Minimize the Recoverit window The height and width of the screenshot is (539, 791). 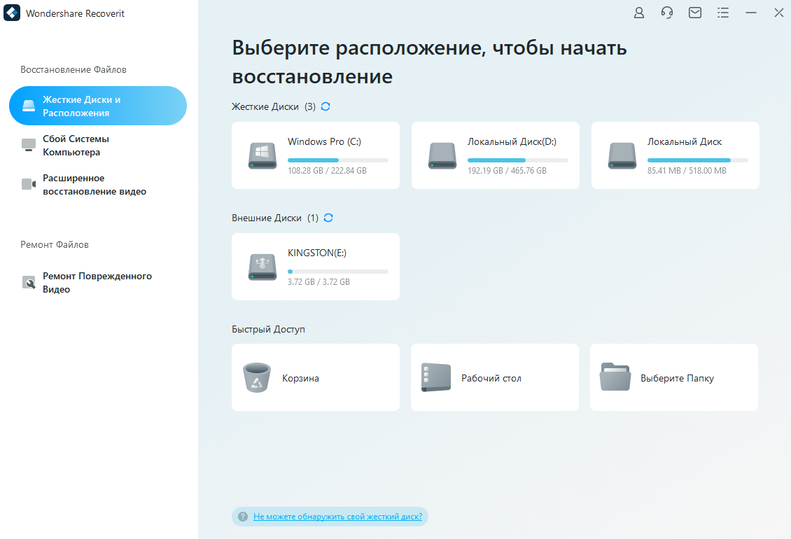pos(751,13)
